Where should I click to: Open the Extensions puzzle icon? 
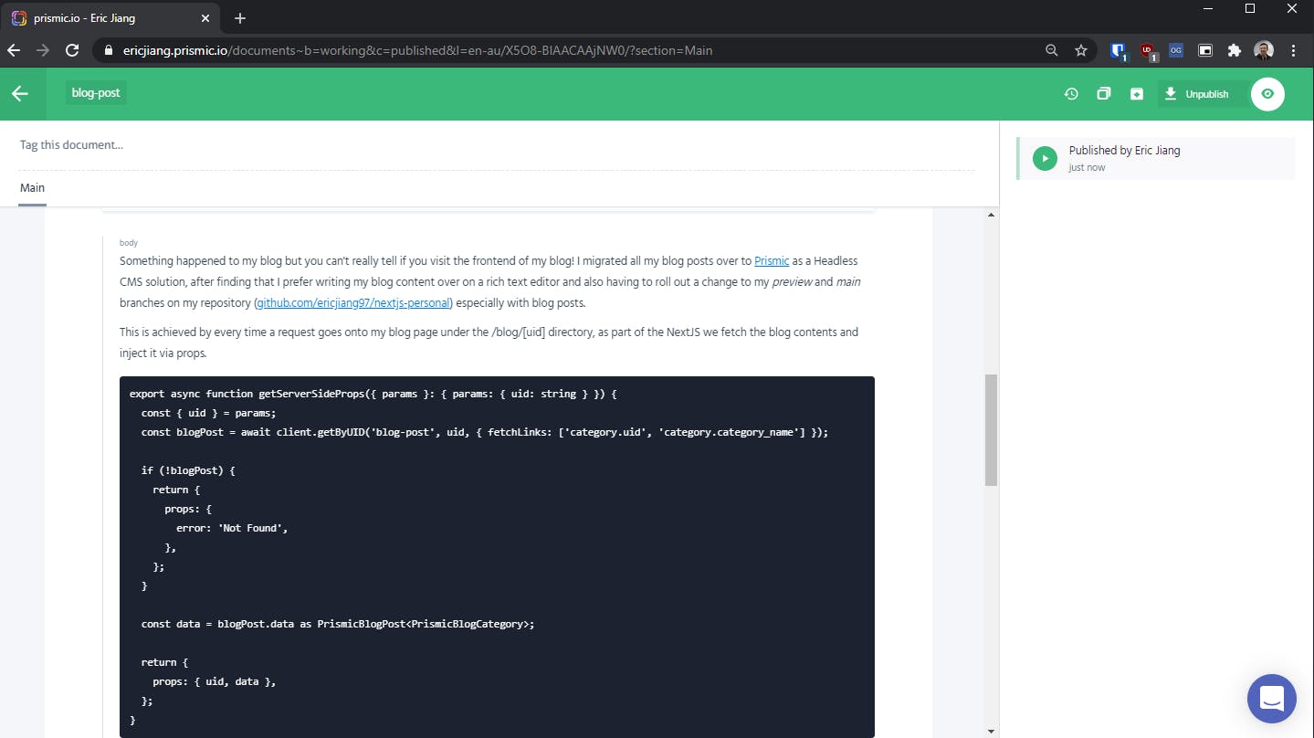click(x=1235, y=50)
